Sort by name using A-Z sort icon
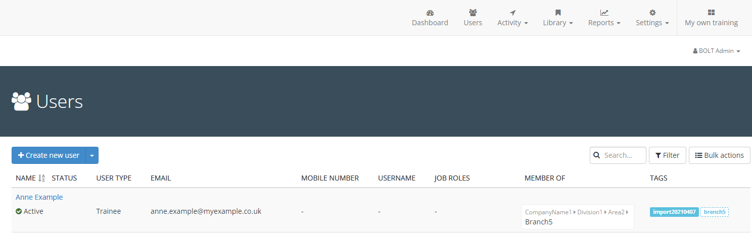752x236 pixels. click(42, 178)
